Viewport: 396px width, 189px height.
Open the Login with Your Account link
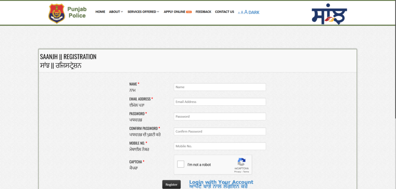click(221, 184)
